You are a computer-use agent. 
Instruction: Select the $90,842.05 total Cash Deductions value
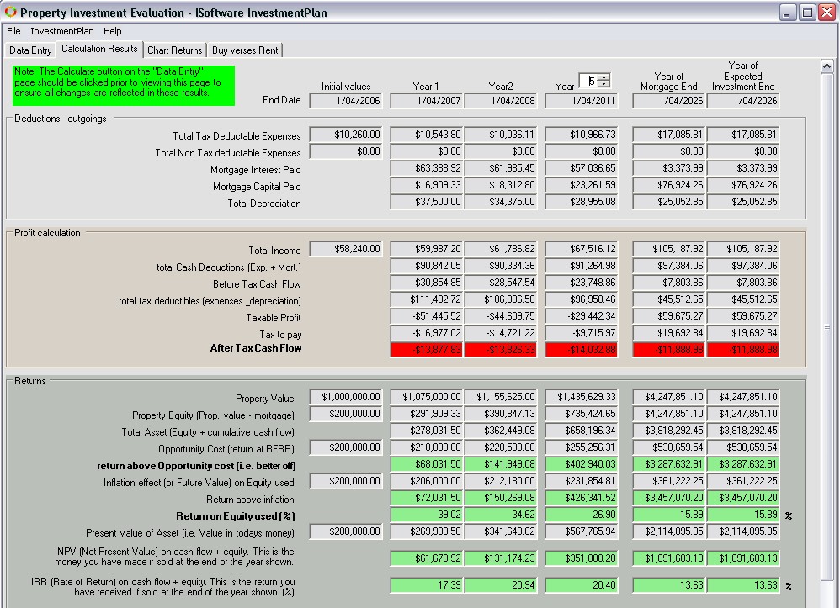[x=427, y=266]
